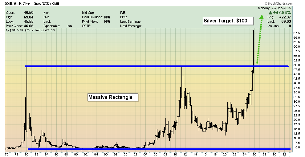Click the 'Silver Target: $100' annotation box

click(x=228, y=21)
